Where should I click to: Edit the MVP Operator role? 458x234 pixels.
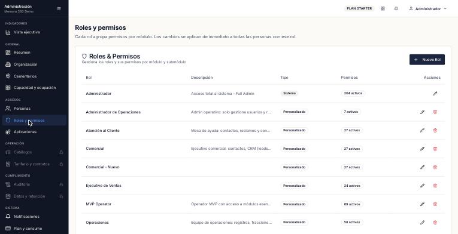tap(422, 204)
